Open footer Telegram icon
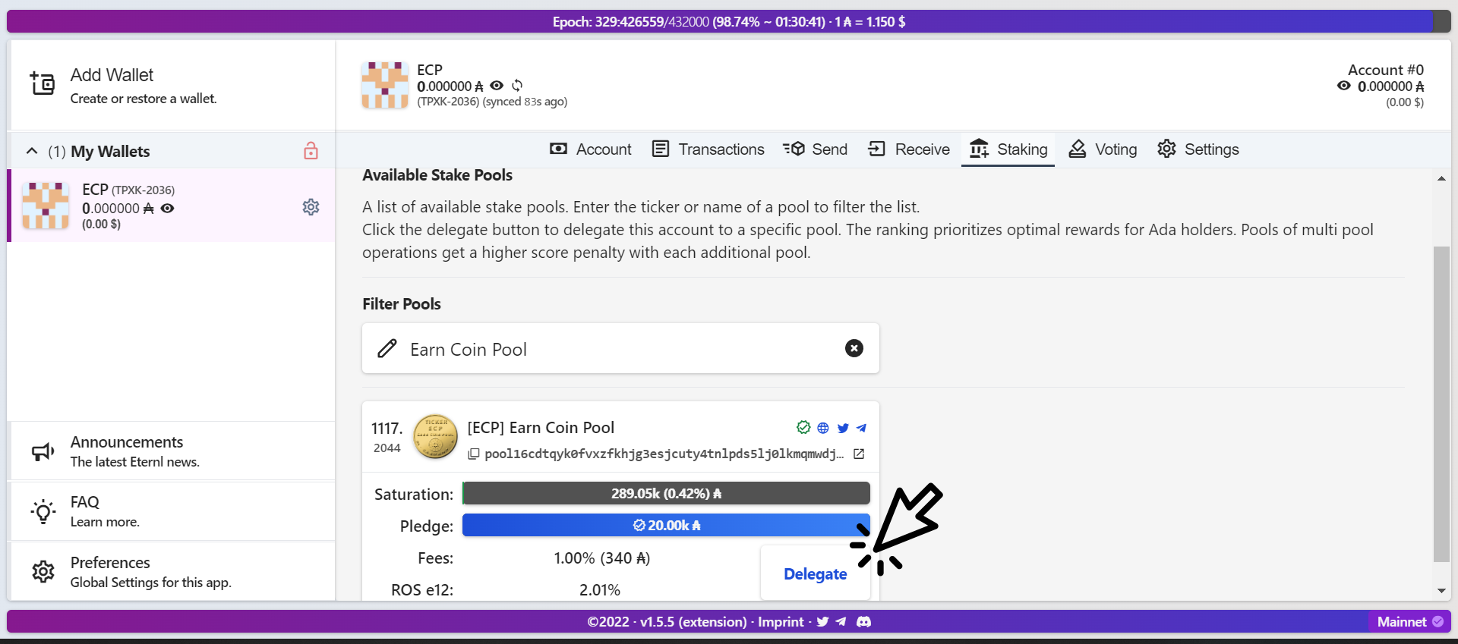The width and height of the screenshot is (1458, 644). 841,622
